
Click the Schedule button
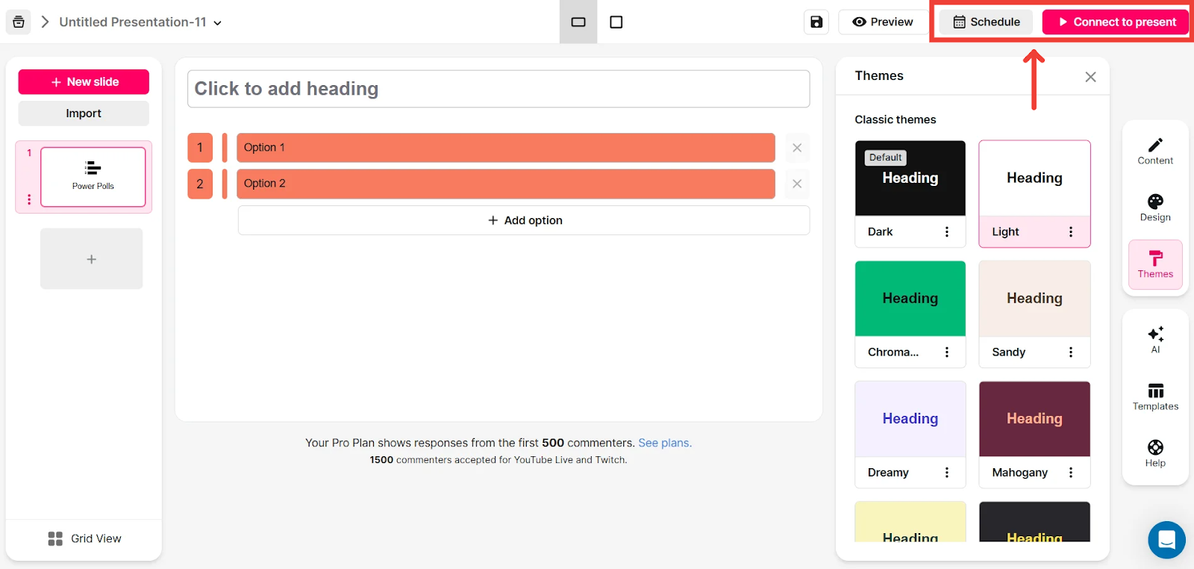point(986,22)
